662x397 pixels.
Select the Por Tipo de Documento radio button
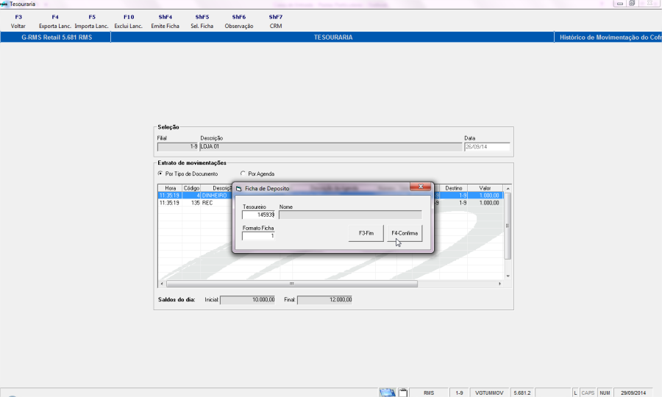tap(160, 174)
